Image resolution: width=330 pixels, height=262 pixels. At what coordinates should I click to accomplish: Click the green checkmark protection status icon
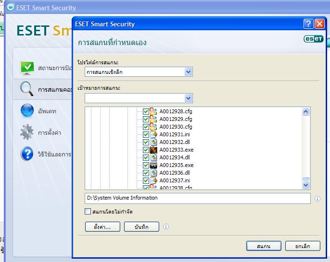[x=27, y=68]
